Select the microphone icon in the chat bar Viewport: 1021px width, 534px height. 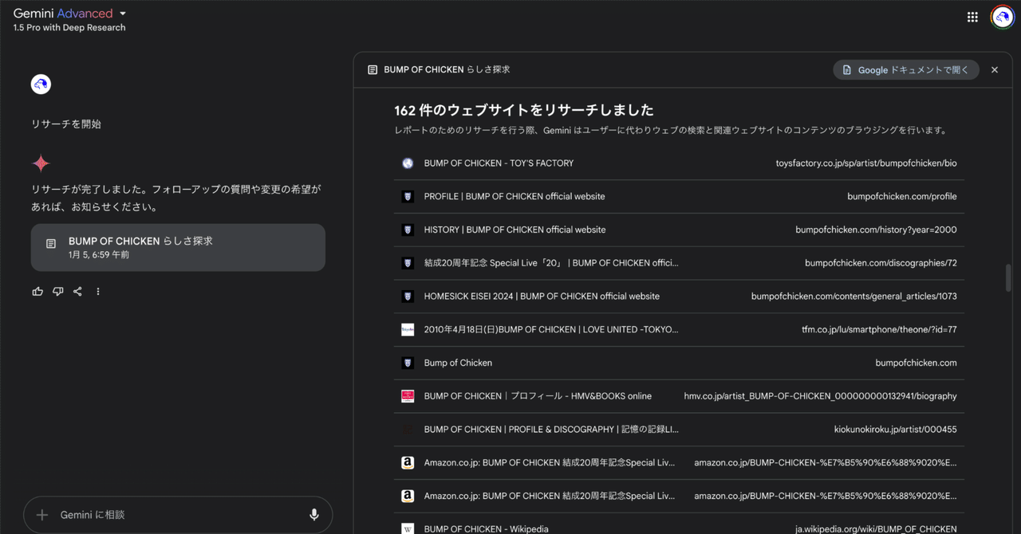pos(314,514)
